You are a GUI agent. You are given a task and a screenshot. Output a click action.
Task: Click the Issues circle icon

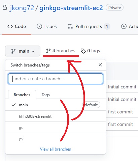click(39, 26)
